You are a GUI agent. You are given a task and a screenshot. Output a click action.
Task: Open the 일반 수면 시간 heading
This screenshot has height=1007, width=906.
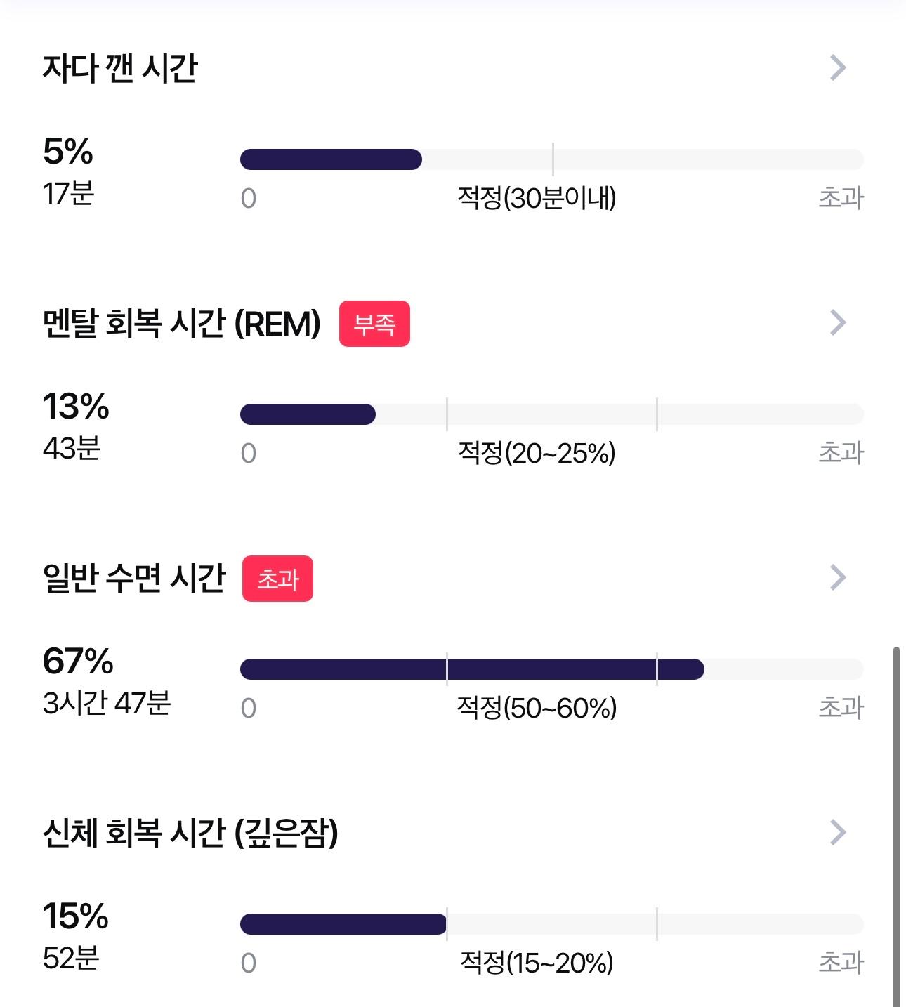click(134, 579)
